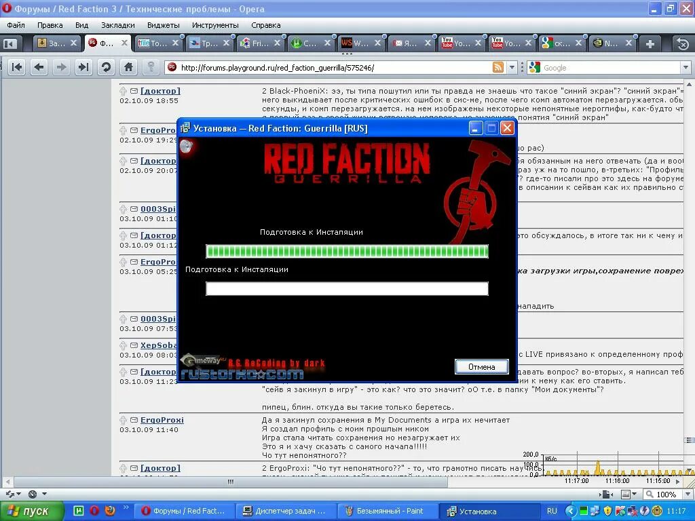This screenshot has width=695, height=521.
Task: Open the Инструменты menu
Action: point(215,25)
